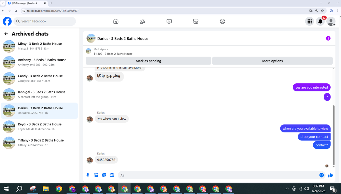Click the message '9452258758'
Viewport: 341px width, 194px height.
pyautogui.click(x=106, y=160)
